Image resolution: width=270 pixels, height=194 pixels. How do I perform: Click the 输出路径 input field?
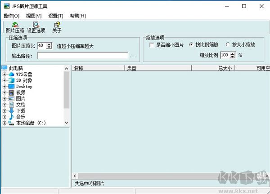click(x=83, y=56)
